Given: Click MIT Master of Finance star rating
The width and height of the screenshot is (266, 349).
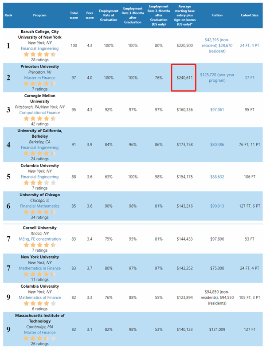Looking at the screenshot, I should [40, 338].
